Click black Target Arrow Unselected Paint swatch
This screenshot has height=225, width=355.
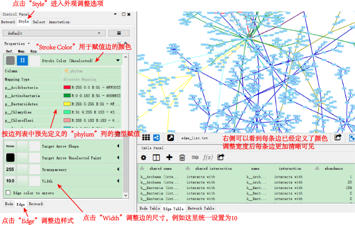tap(10, 158)
